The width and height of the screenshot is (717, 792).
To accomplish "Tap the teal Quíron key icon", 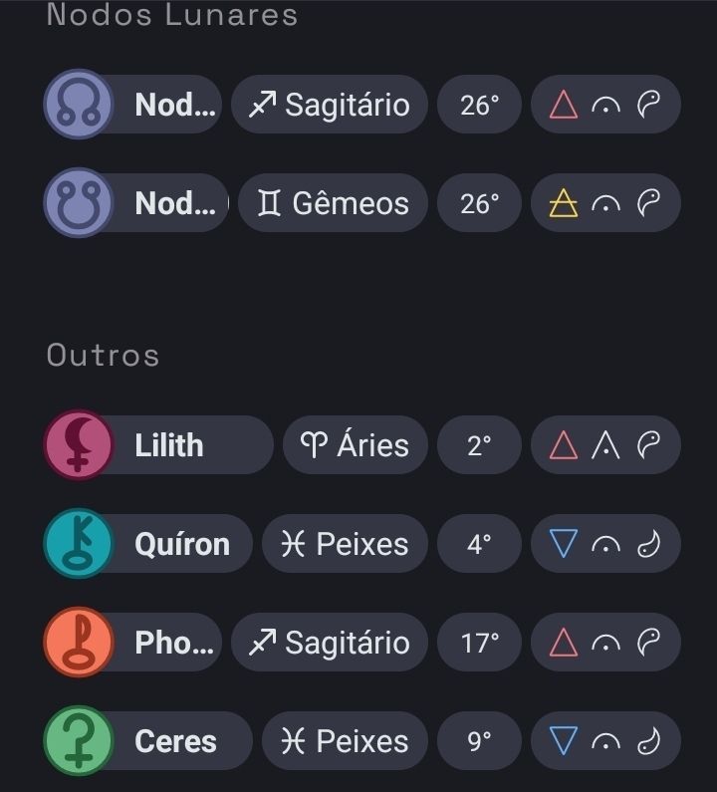I will click(78, 544).
